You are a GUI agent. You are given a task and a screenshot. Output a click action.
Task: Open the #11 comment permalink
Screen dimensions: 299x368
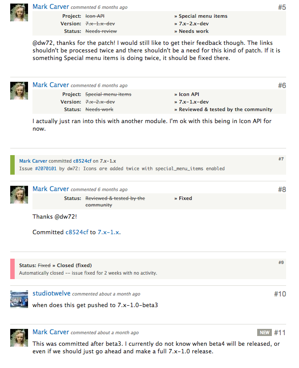point(280,332)
